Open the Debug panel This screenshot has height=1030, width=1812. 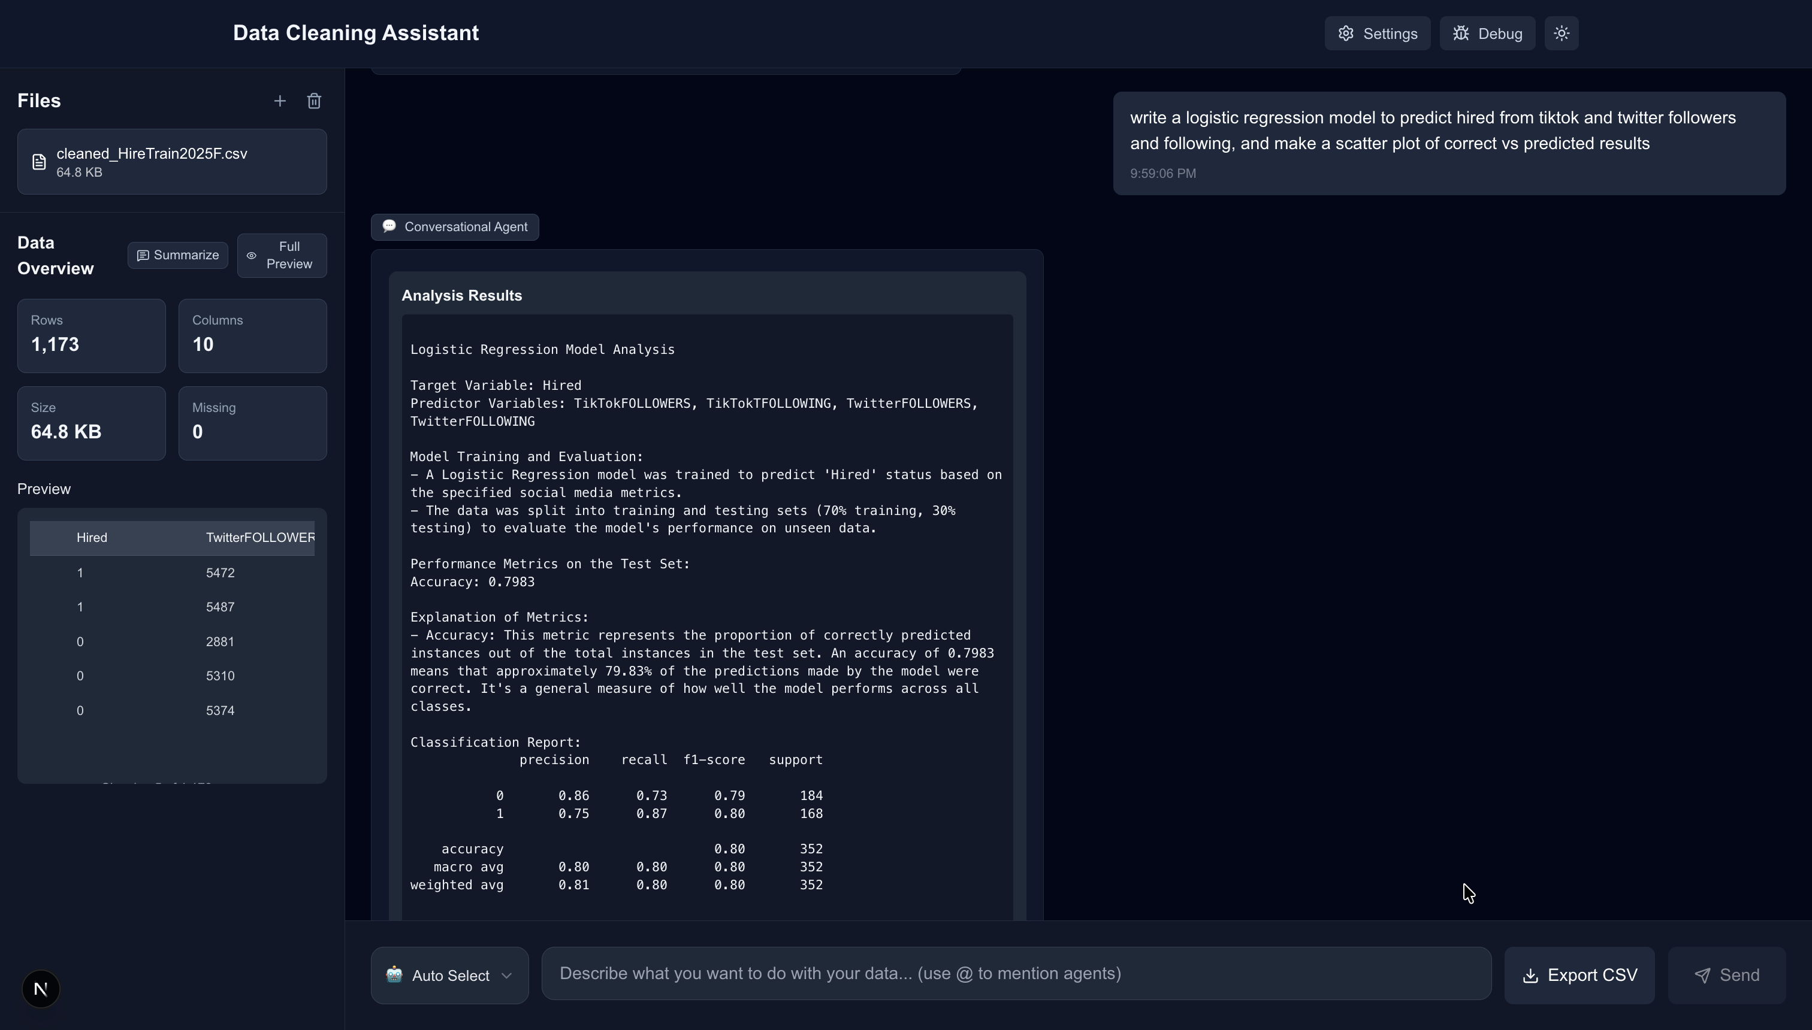coord(1487,34)
